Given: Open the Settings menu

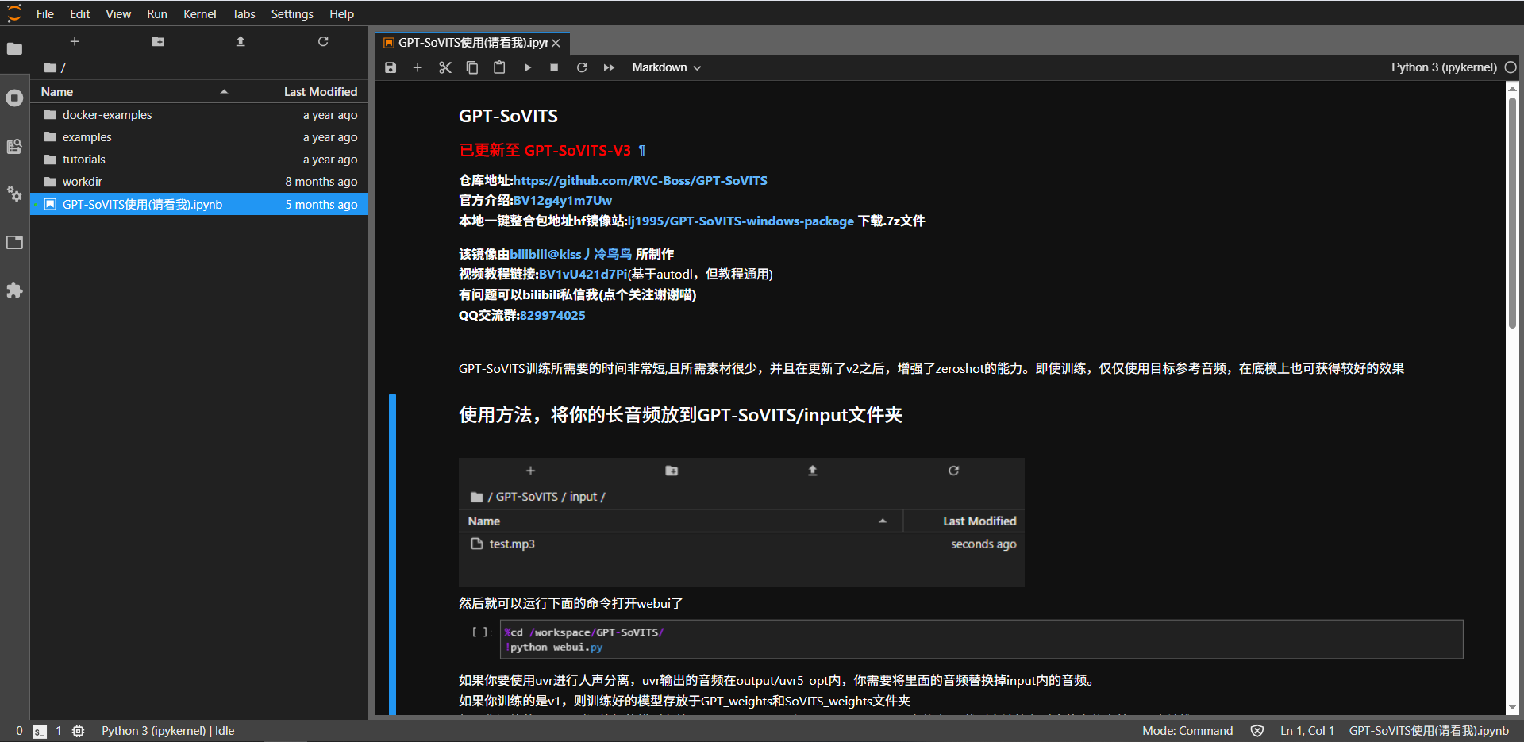Looking at the screenshot, I should click(292, 13).
